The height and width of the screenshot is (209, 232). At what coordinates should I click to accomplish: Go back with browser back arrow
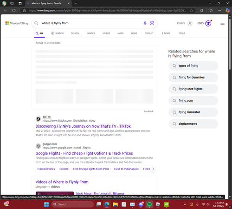(6, 10)
